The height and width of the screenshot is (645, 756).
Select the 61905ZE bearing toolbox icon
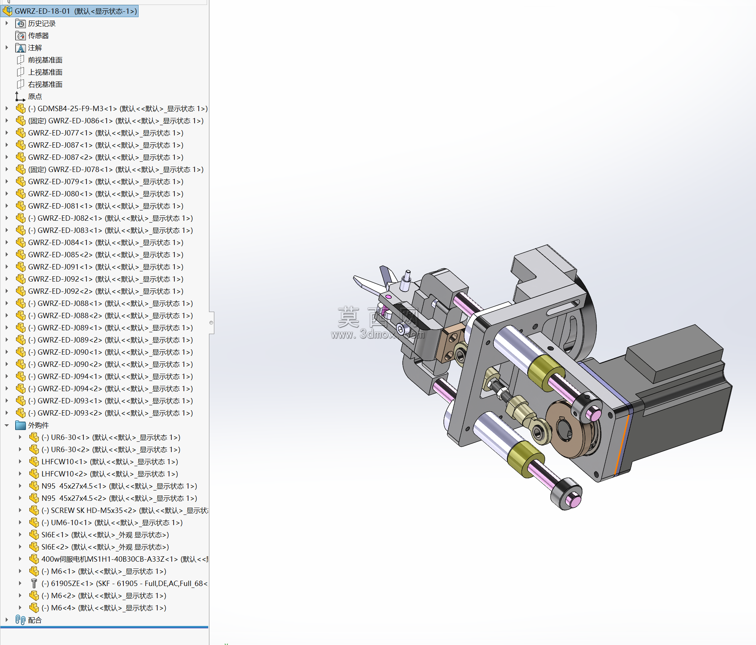(x=34, y=583)
